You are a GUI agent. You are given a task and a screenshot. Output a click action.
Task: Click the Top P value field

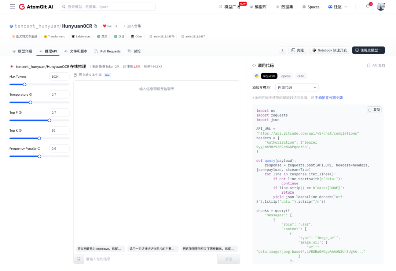[59, 112]
